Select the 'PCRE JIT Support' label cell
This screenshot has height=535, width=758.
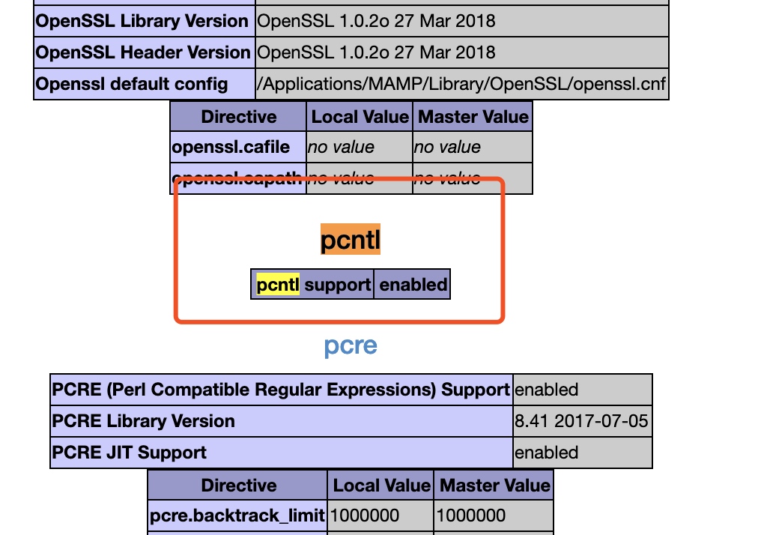(x=282, y=453)
